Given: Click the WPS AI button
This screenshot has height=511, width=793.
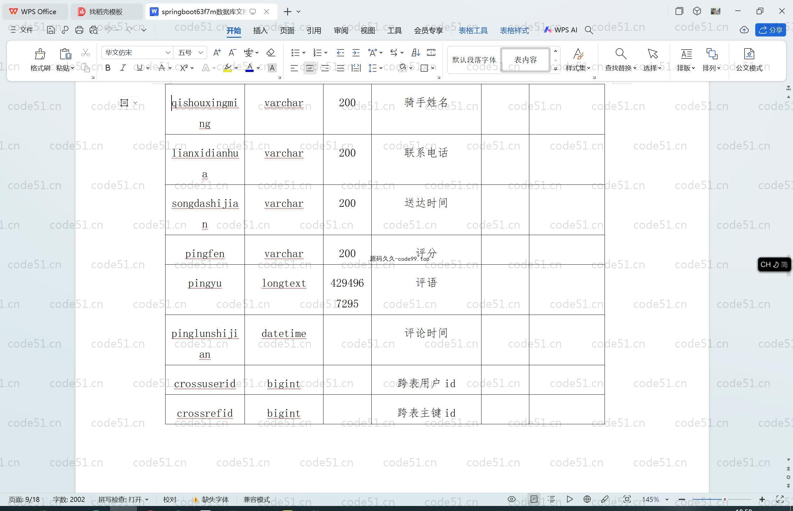Looking at the screenshot, I should pos(560,30).
